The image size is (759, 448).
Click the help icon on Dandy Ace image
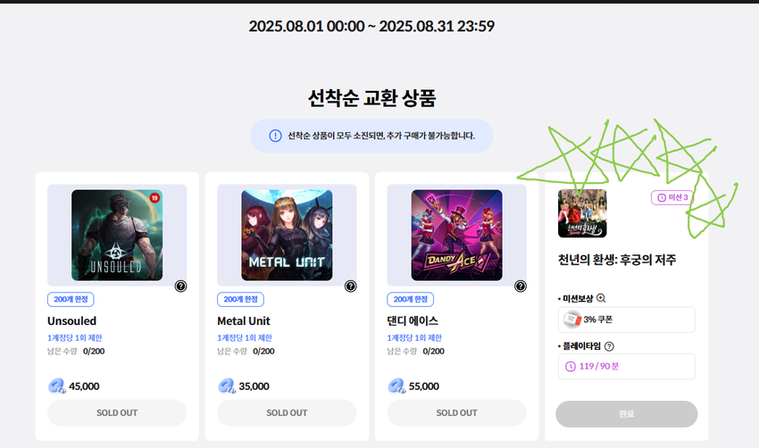(x=521, y=286)
